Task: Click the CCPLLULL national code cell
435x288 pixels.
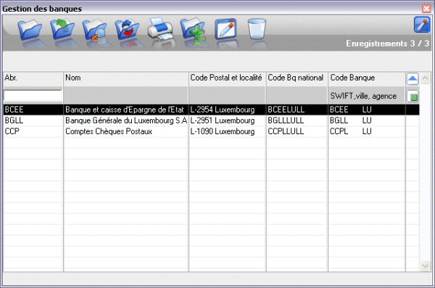Action: pyautogui.click(x=297, y=131)
